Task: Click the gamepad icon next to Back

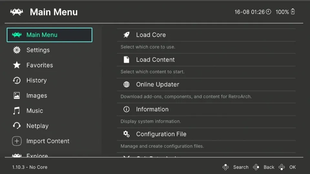Action: (256, 167)
